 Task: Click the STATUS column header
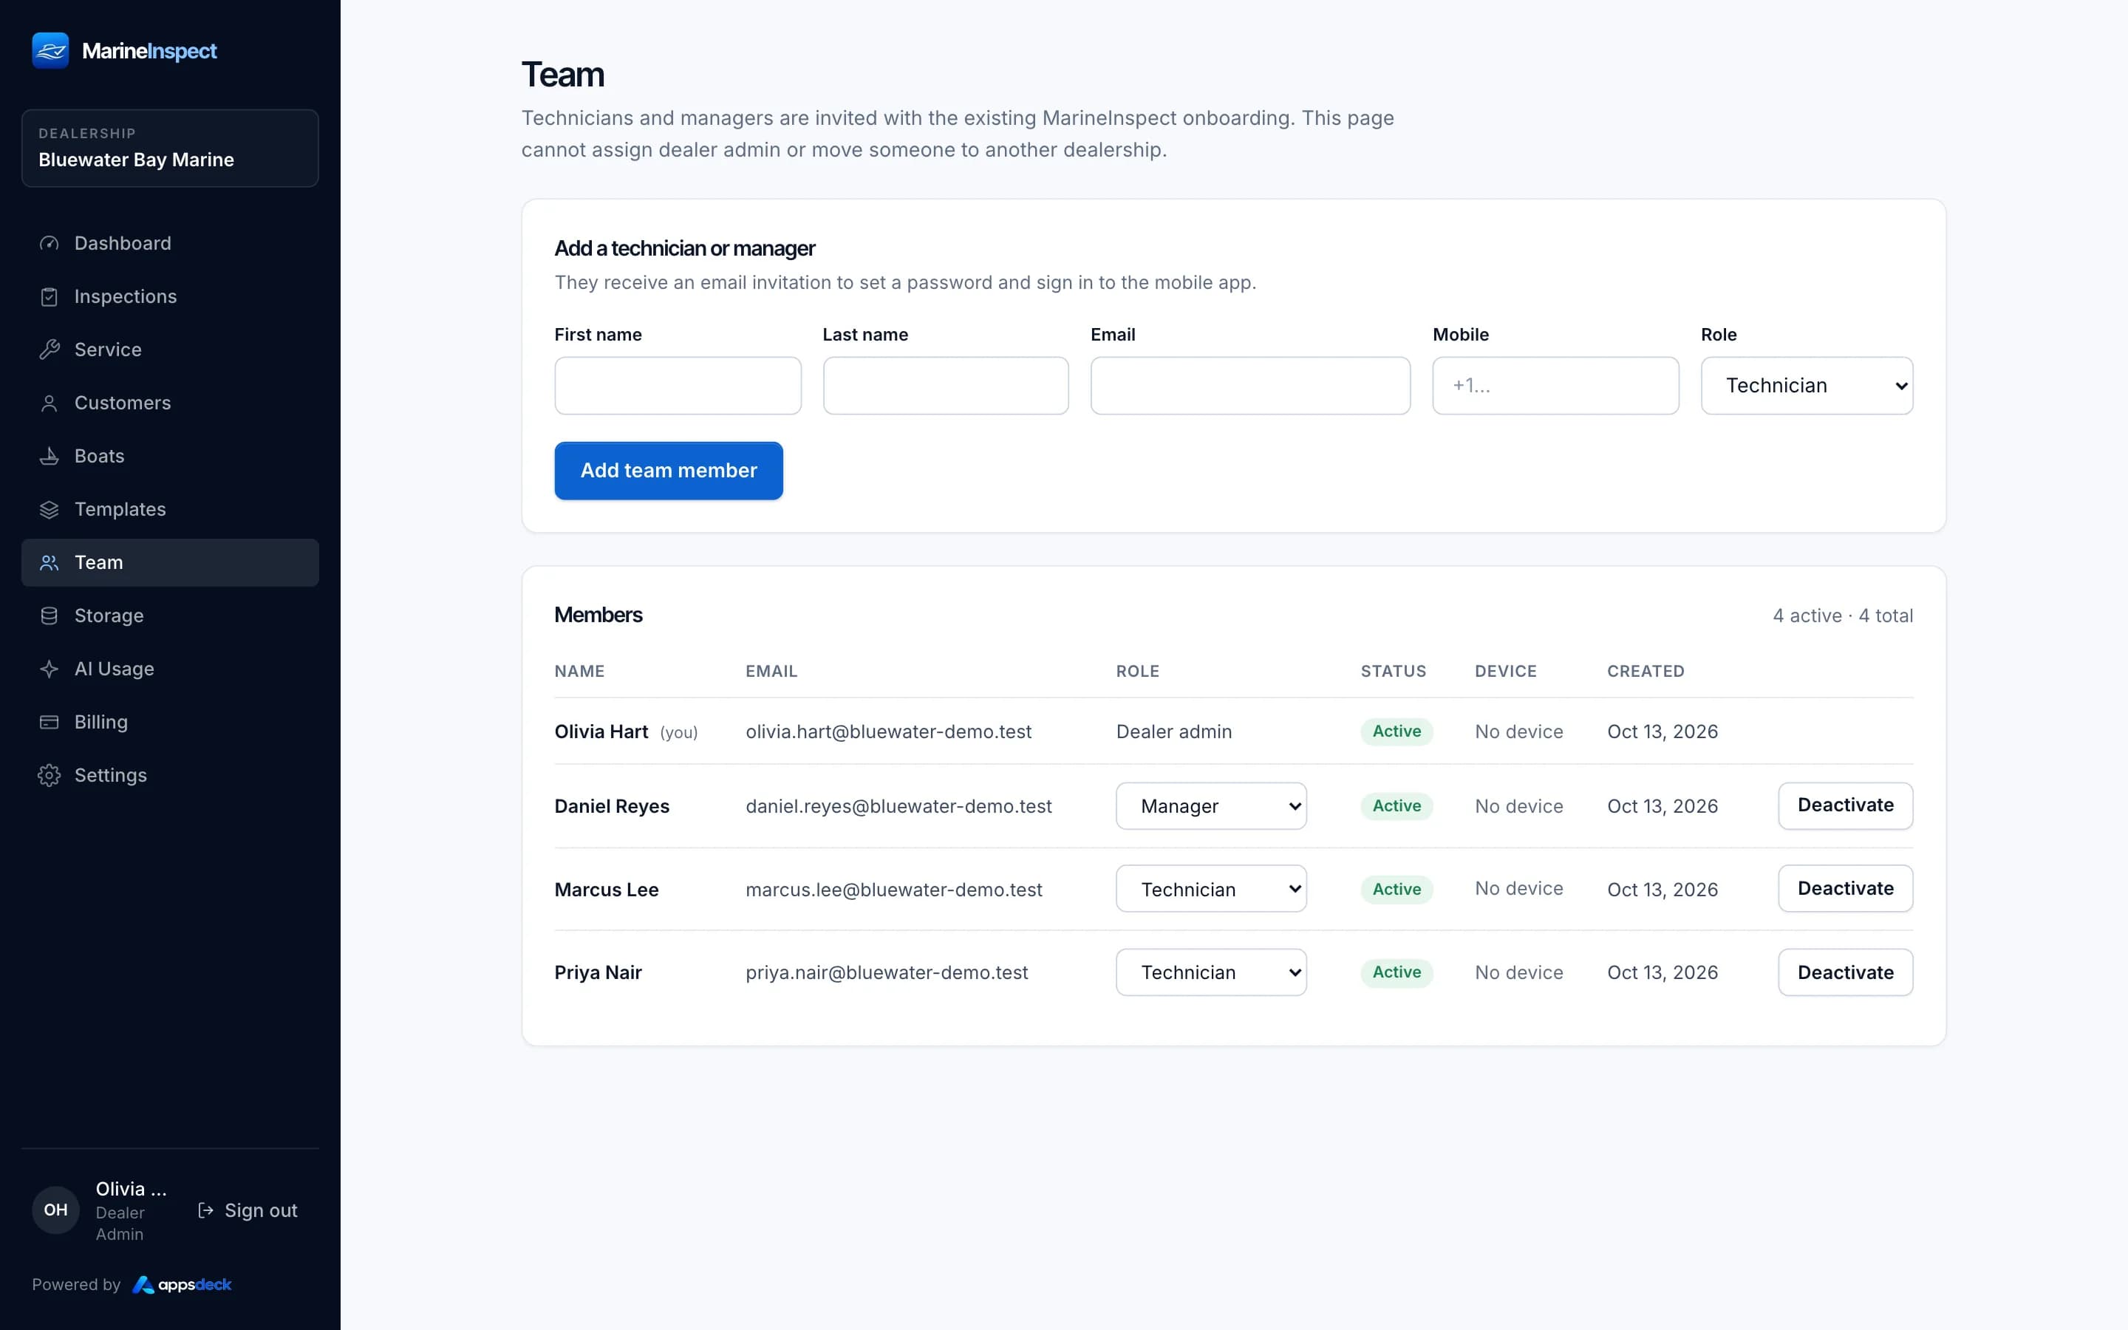[1393, 671]
